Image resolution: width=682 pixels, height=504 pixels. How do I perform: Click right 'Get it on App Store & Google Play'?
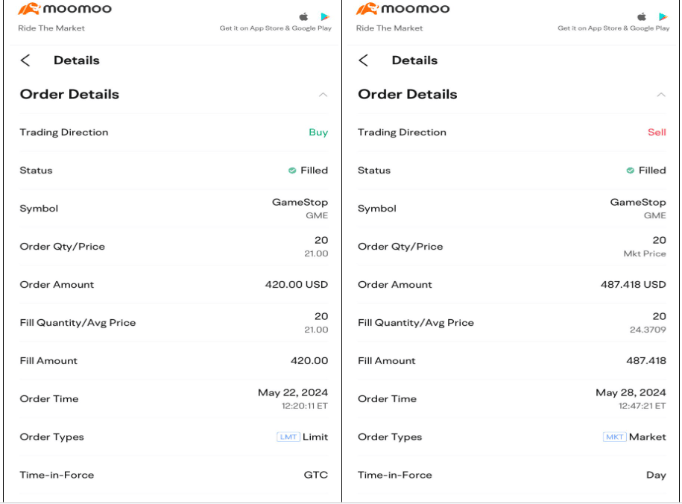point(613,28)
